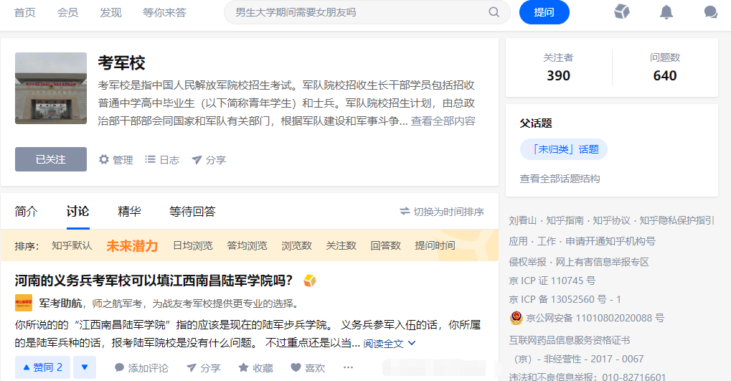Screen dimensions: 731x381
Task: Open 侵权举报 footer link
Action: point(528,262)
